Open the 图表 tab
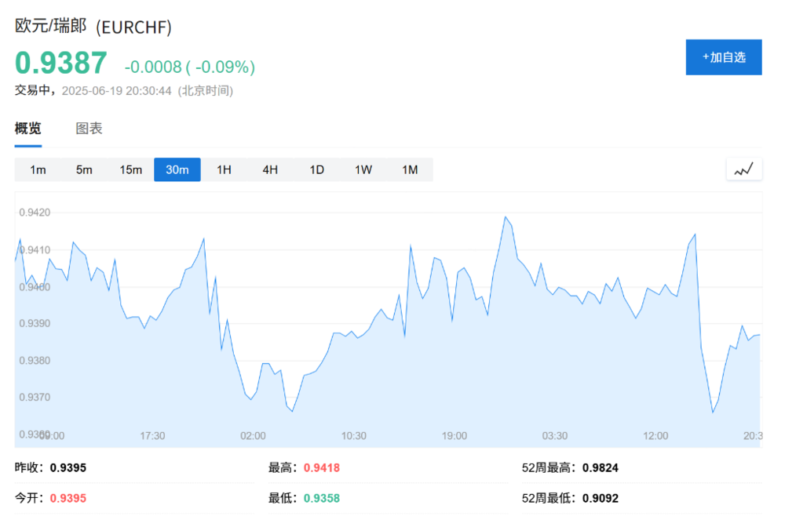Image resolution: width=785 pixels, height=527 pixels. pos(89,129)
